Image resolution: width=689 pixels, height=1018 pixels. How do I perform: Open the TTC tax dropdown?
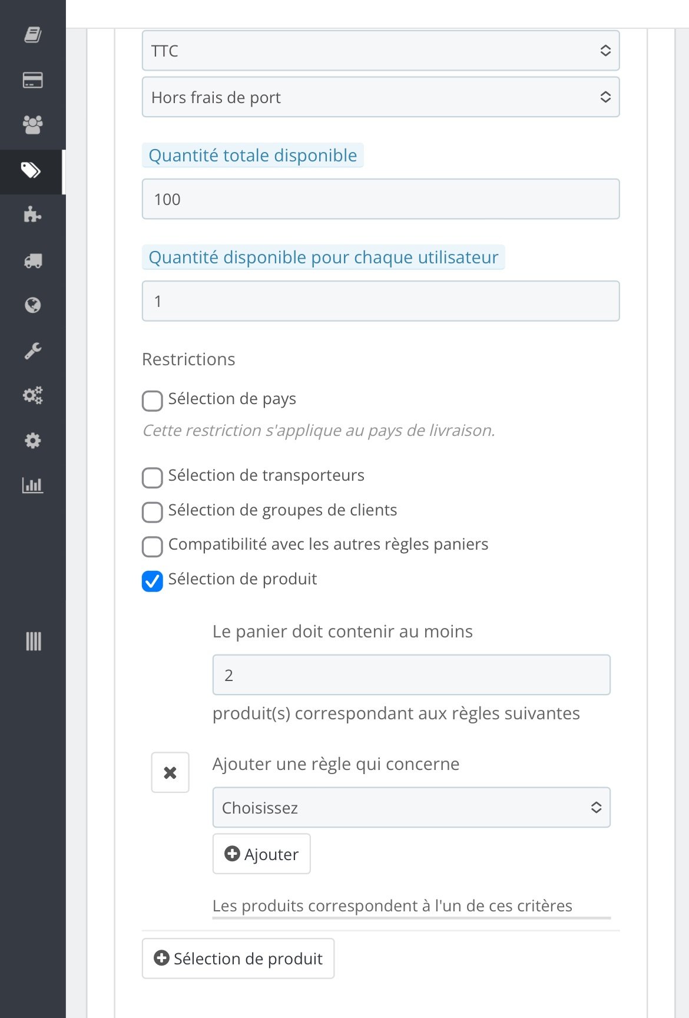coord(380,51)
